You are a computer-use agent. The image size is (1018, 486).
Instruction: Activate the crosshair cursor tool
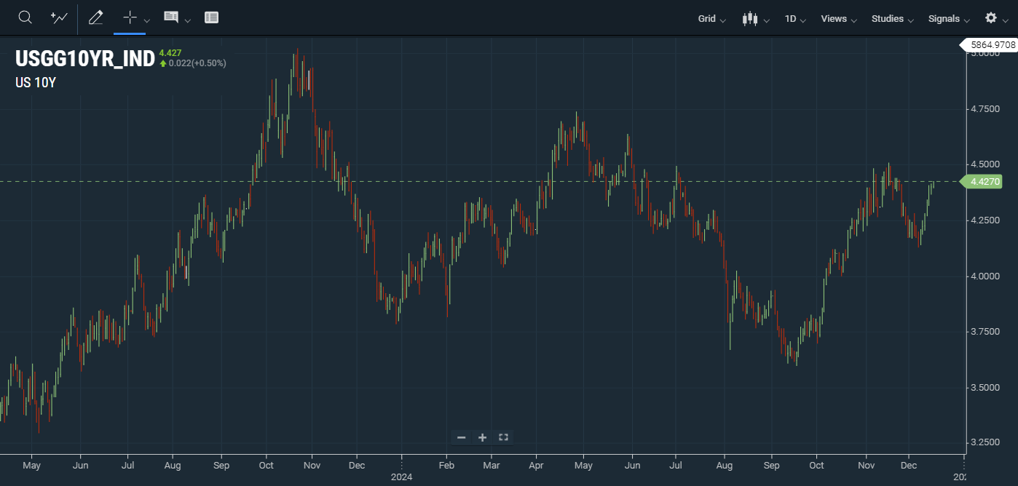click(130, 17)
